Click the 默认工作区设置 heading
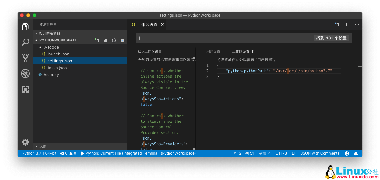The image size is (380, 180). coord(149,51)
